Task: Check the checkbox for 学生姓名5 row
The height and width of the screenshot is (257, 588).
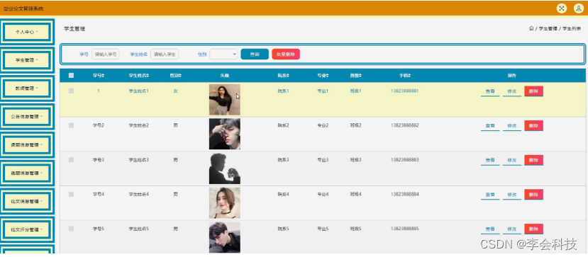Action: click(x=71, y=229)
